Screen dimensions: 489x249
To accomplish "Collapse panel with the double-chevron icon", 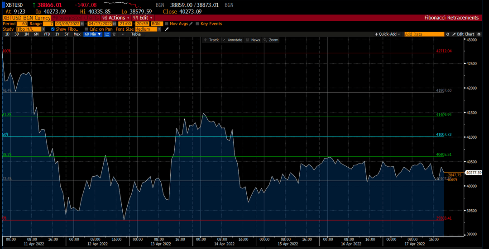I will pyautogui.click(x=448, y=34).
